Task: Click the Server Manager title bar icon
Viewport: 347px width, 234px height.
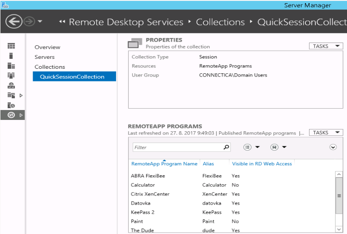Action: (x=5, y=5)
